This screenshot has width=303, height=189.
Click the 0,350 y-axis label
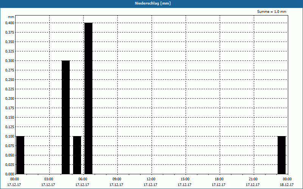click(9, 42)
